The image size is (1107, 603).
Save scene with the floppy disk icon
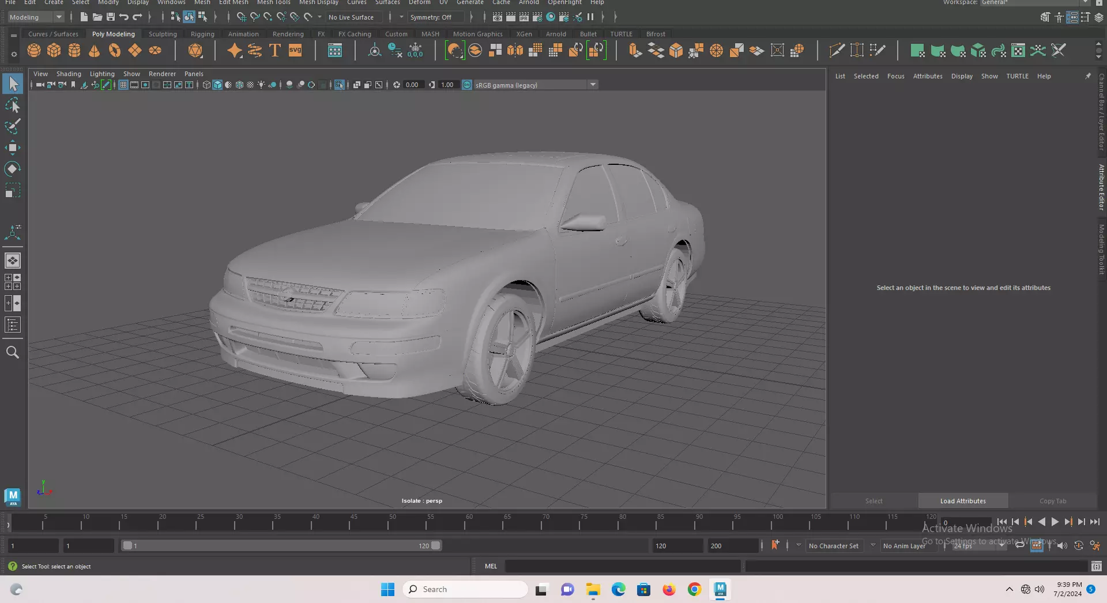(111, 17)
